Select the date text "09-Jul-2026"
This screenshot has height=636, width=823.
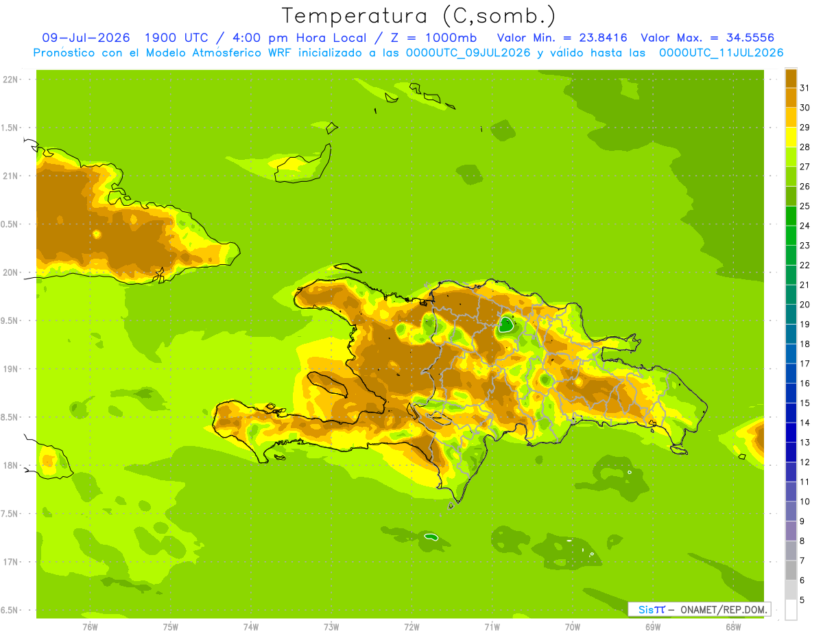click(x=86, y=38)
